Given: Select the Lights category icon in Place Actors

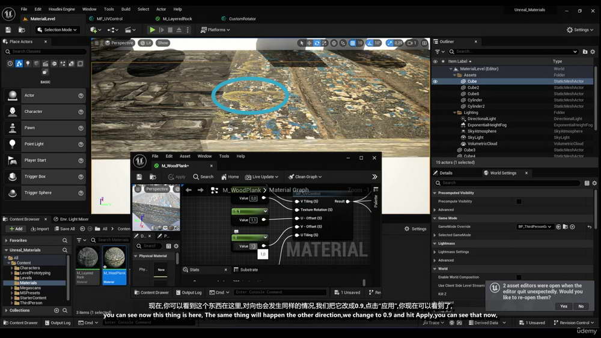Looking at the screenshot, I should click(28, 64).
